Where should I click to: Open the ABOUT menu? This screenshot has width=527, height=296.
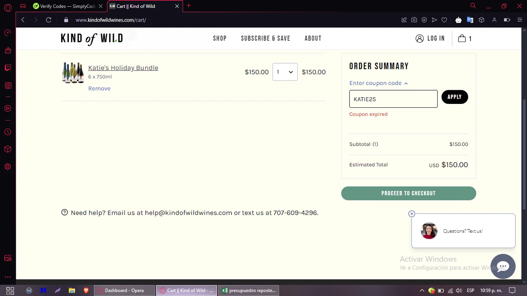point(313,38)
